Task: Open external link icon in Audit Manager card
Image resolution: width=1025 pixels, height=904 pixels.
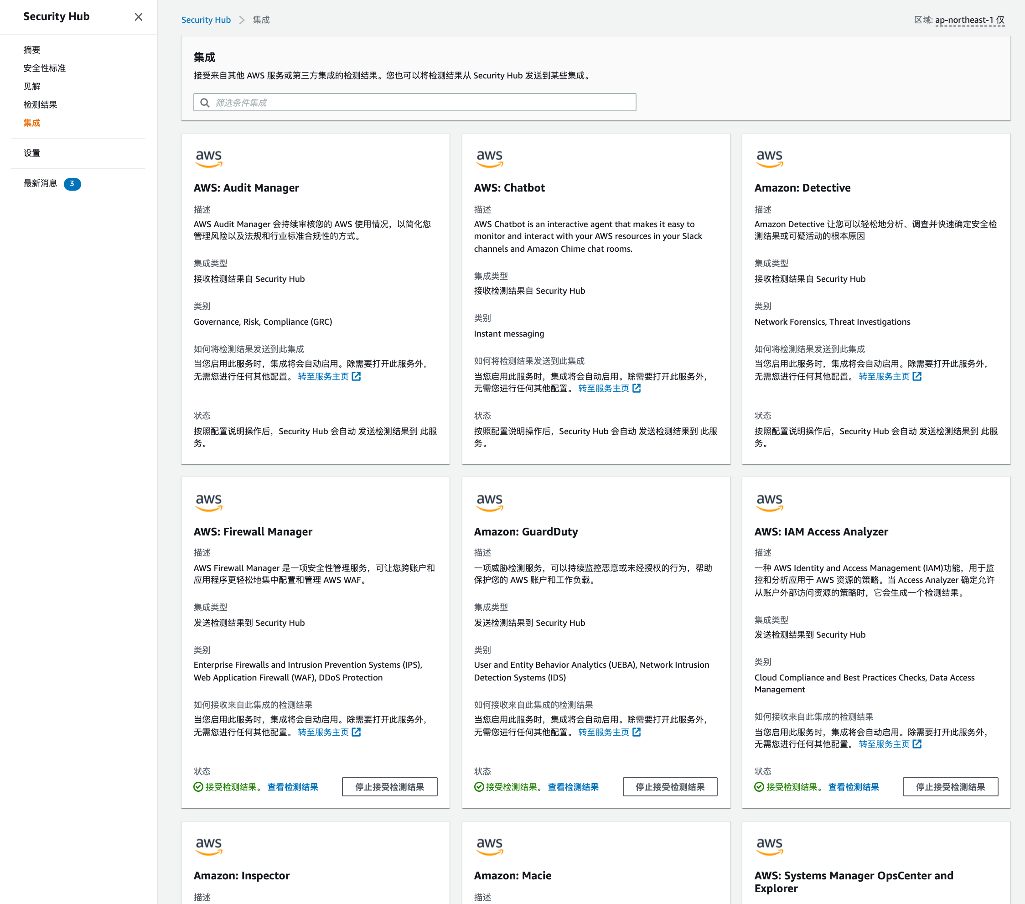Action: tap(356, 376)
